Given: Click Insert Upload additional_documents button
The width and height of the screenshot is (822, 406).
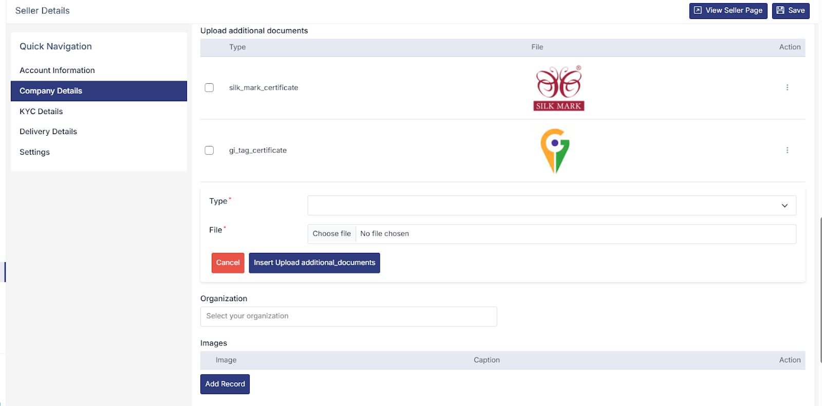Looking at the screenshot, I should tap(314, 263).
